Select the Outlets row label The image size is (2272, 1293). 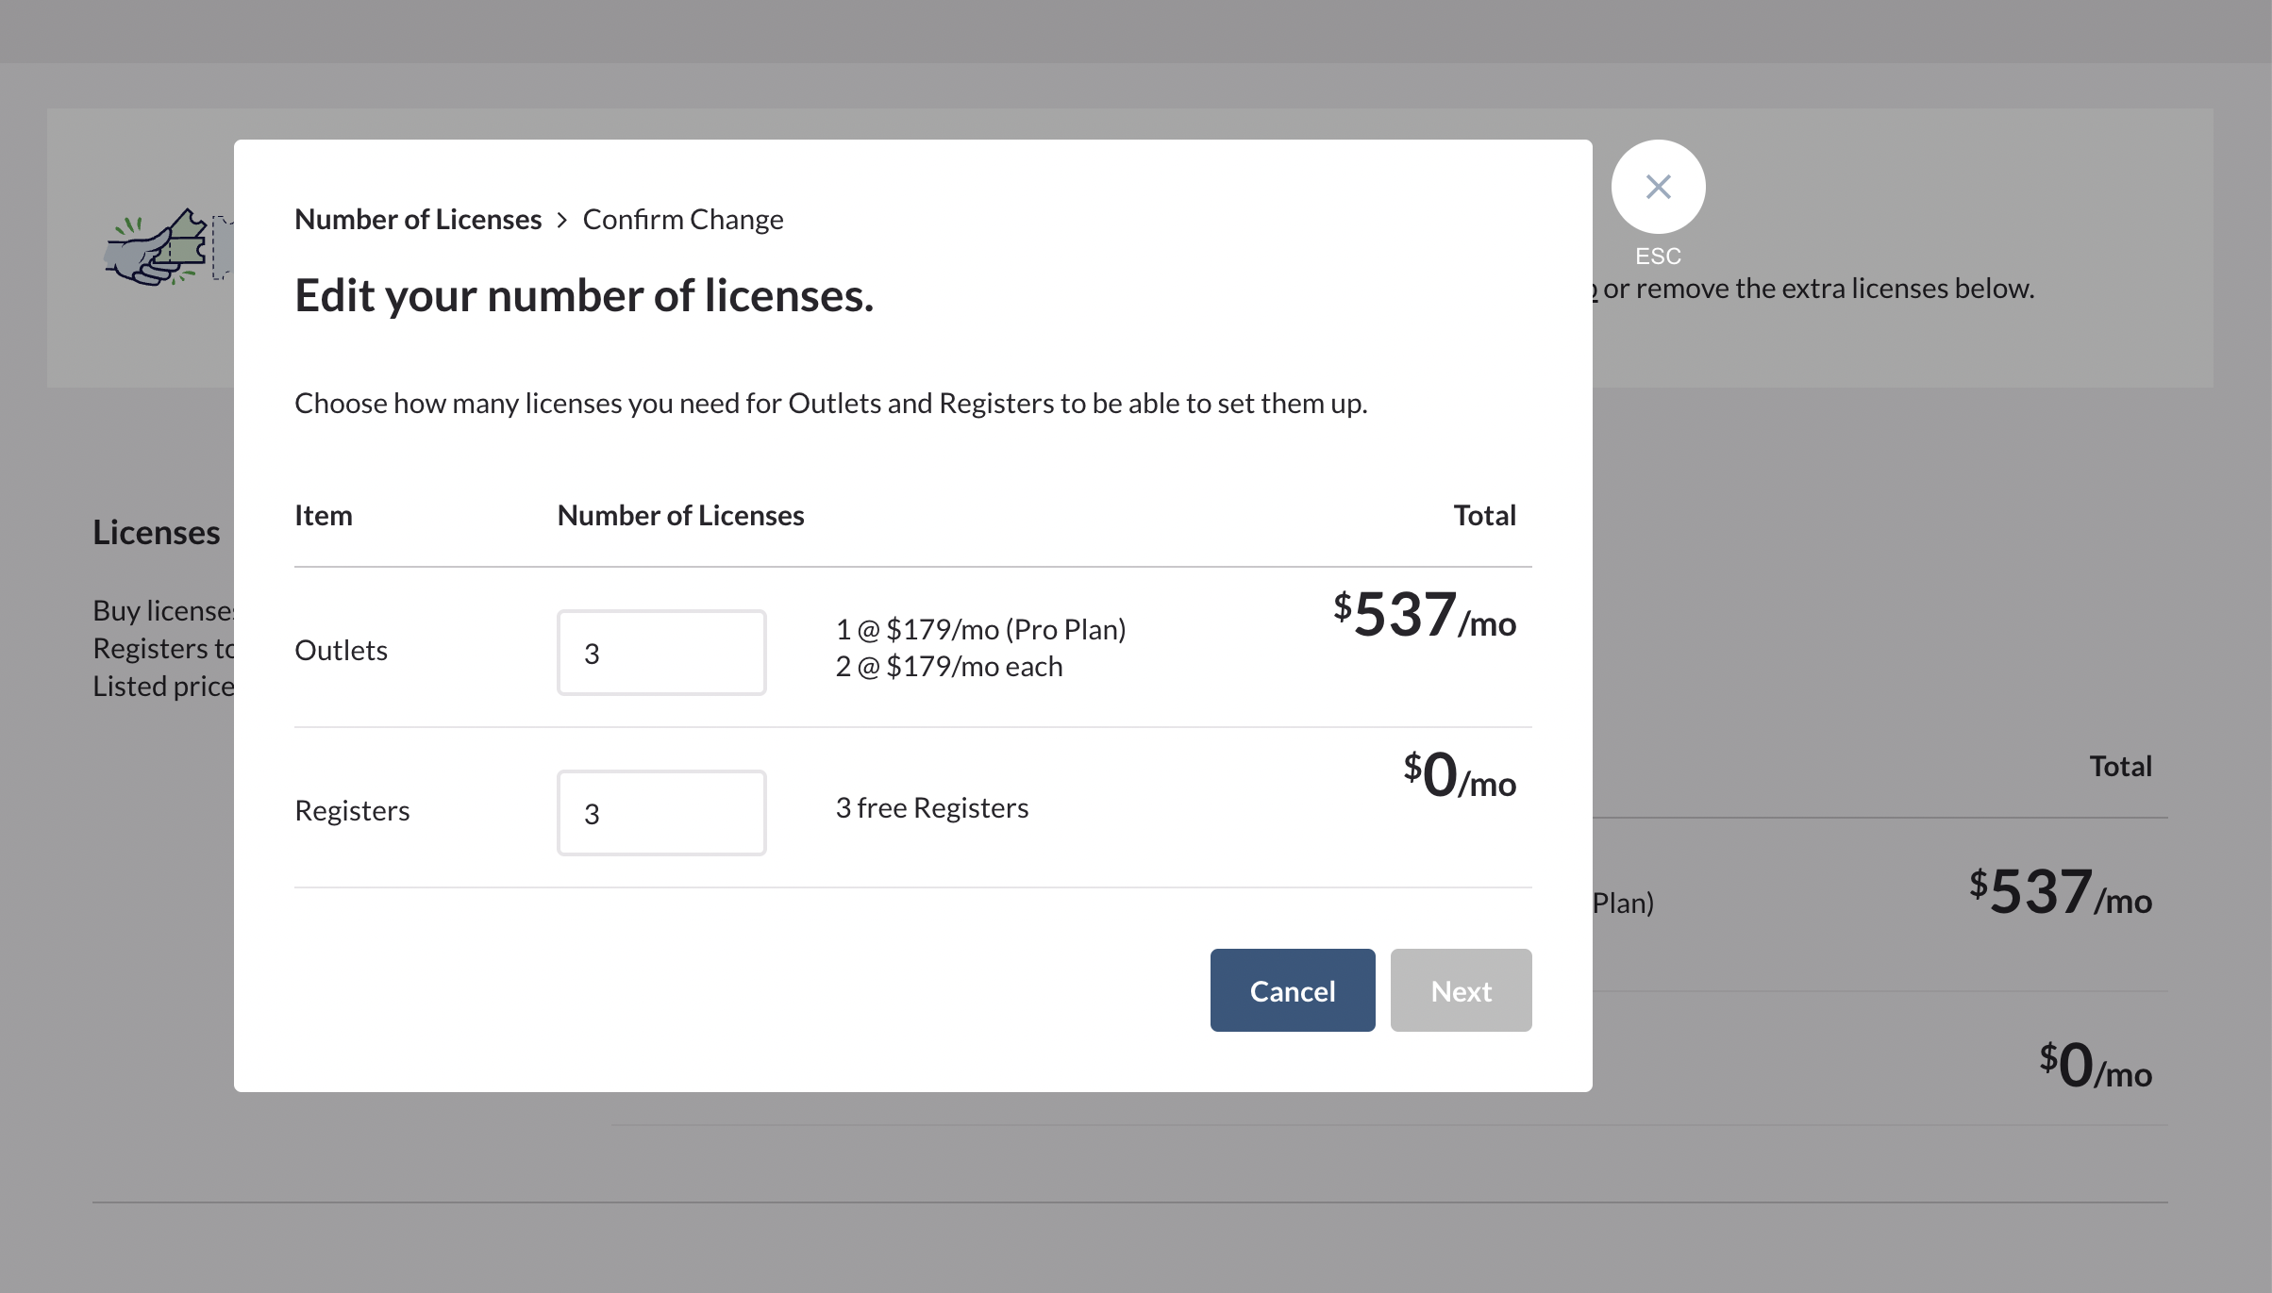pos(342,650)
